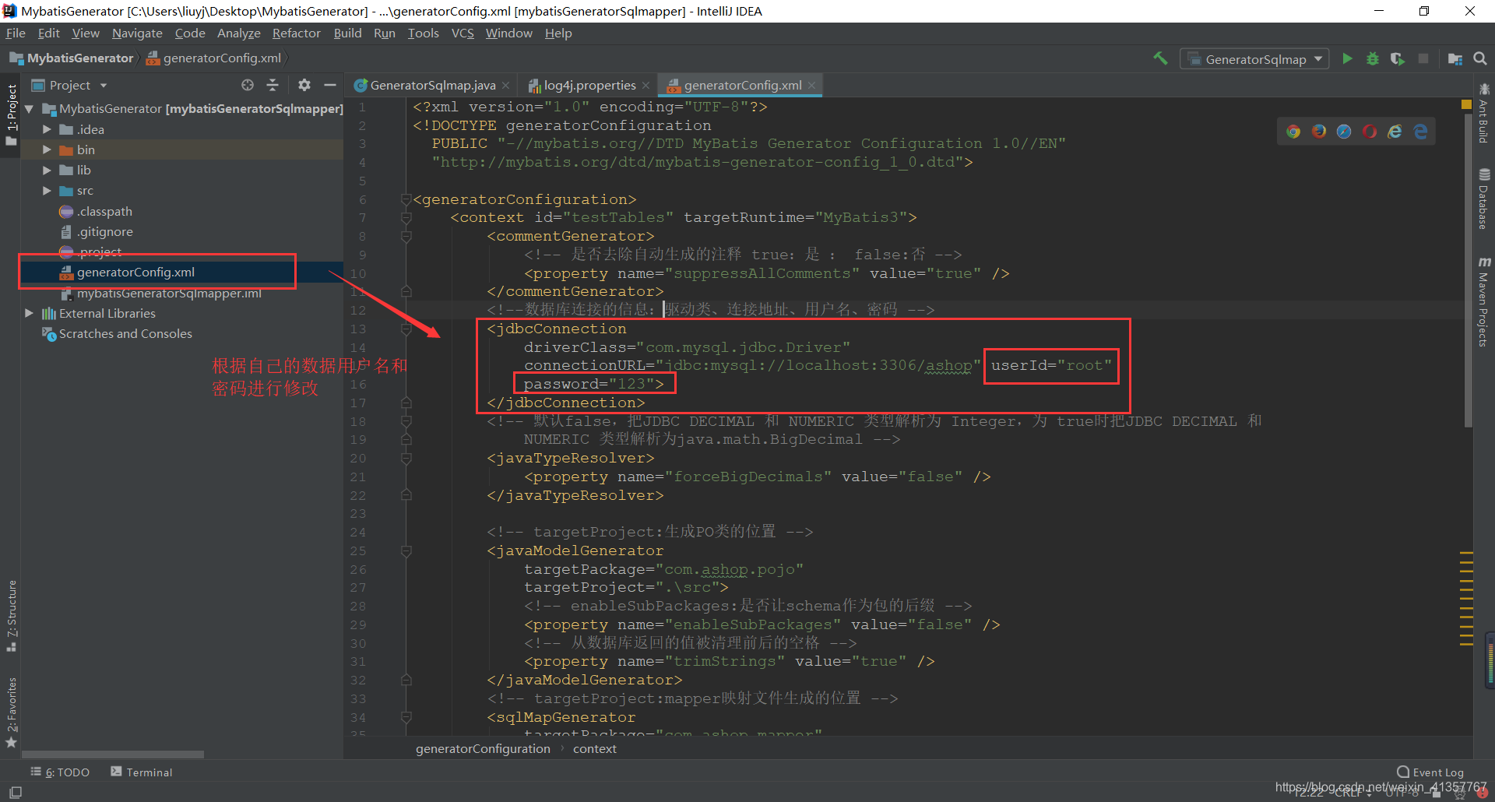Select .classpath file in project tree
Image resolution: width=1495 pixels, height=802 pixels.
pyautogui.click(x=104, y=211)
